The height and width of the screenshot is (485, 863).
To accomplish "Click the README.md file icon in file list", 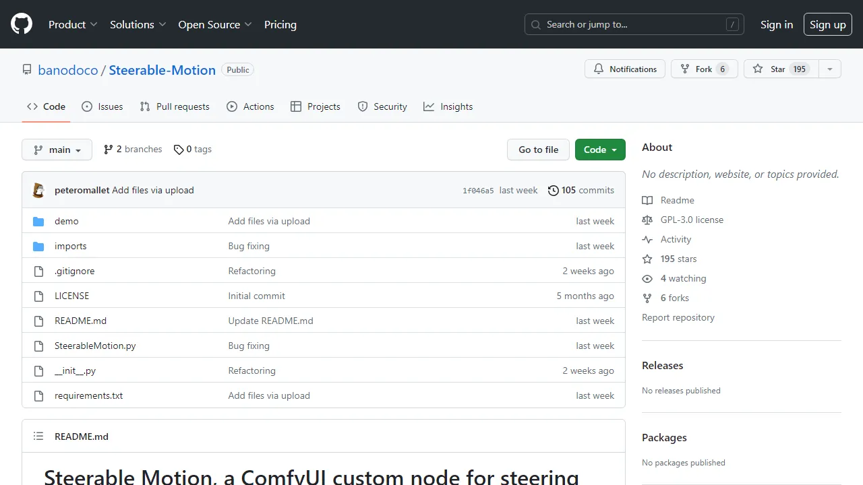I will [x=38, y=321].
